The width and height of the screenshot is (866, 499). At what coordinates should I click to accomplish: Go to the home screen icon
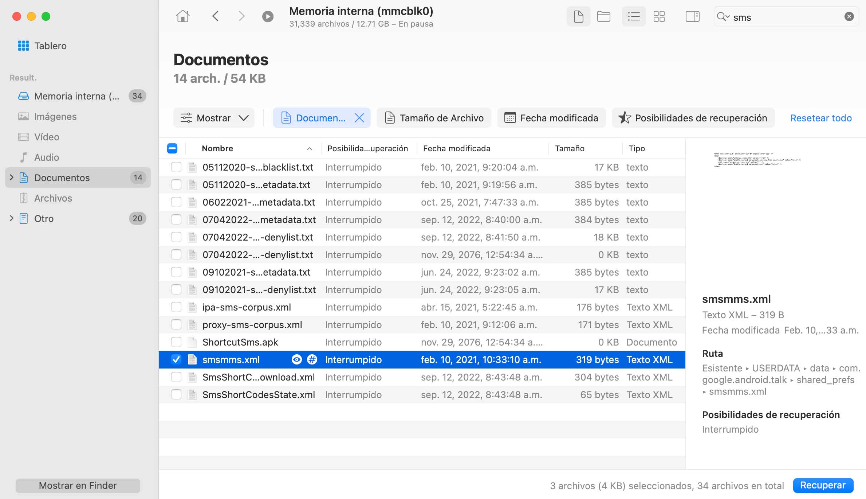pyautogui.click(x=183, y=16)
